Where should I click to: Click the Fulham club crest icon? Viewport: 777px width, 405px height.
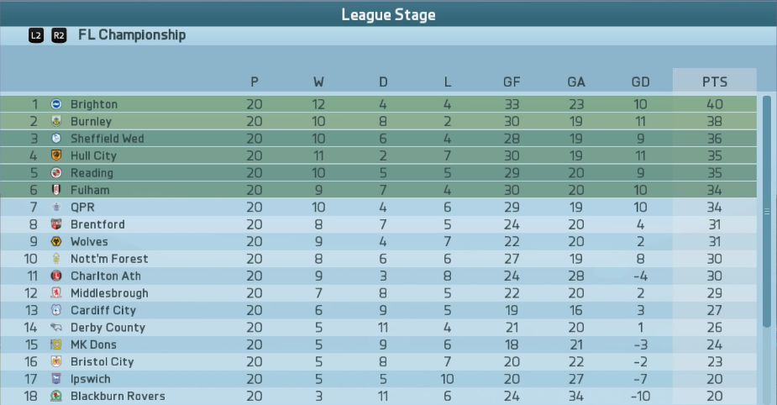56,190
